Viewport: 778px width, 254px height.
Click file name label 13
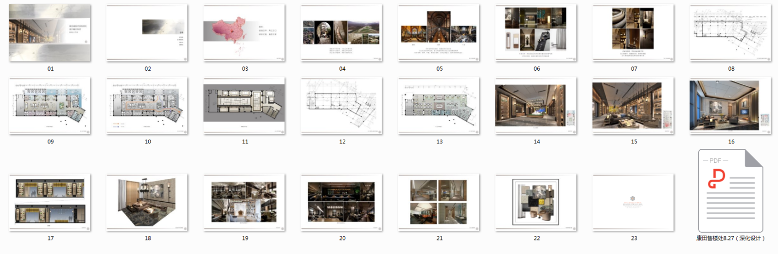point(440,142)
